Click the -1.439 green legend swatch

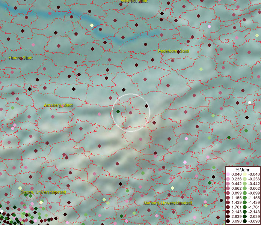(245, 202)
